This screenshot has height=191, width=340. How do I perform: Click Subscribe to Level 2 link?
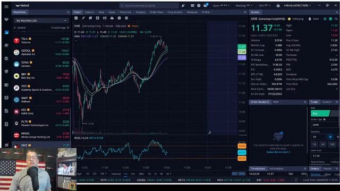[x=278, y=152]
